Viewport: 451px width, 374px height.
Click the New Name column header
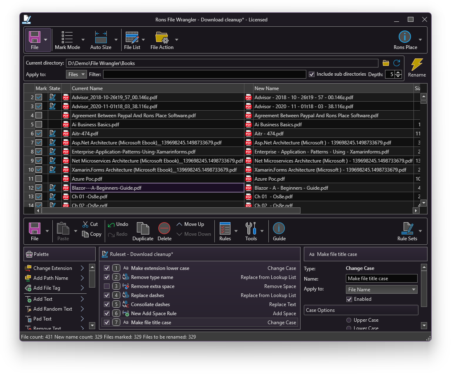333,88
